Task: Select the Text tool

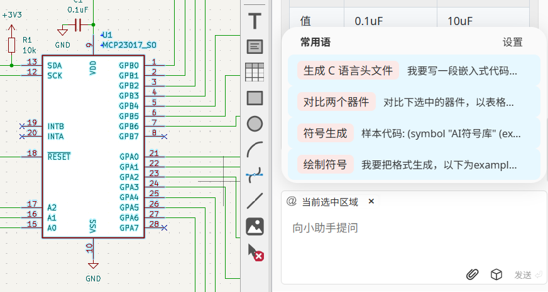Action: (255, 21)
